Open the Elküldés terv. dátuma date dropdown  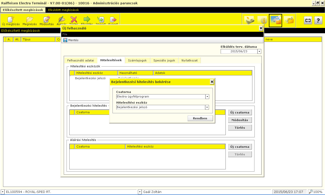[259, 52]
